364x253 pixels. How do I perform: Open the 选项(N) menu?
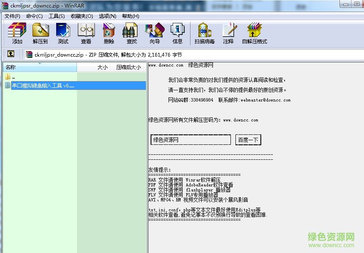pos(106,16)
